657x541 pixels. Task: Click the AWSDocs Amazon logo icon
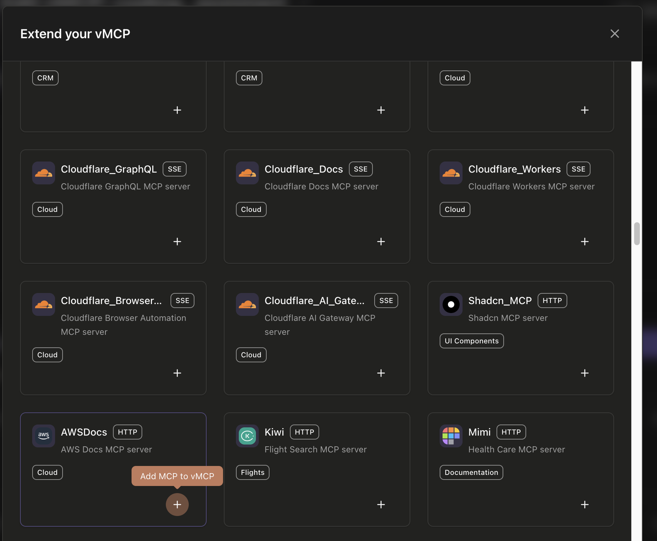click(43, 436)
